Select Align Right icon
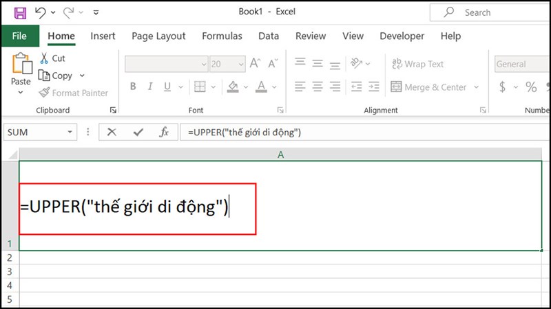551x309 pixels. click(335, 87)
